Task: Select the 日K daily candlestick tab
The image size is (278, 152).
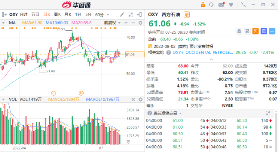Action: tap(47, 14)
